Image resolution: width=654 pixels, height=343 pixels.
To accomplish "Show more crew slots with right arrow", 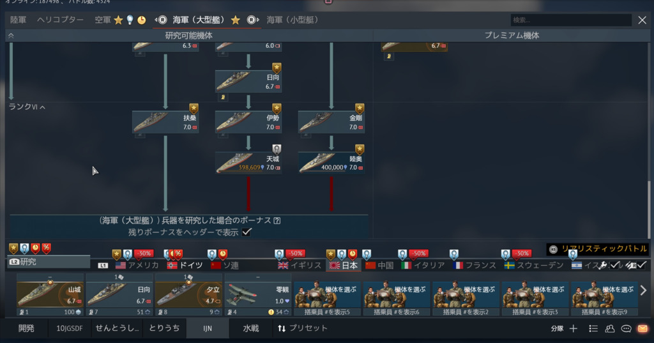I will click(x=643, y=291).
